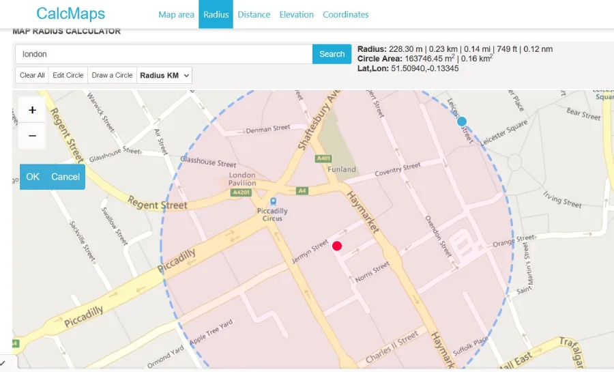The width and height of the screenshot is (614, 372).
Task: Click the CalcMaps logo
Action: click(x=70, y=14)
